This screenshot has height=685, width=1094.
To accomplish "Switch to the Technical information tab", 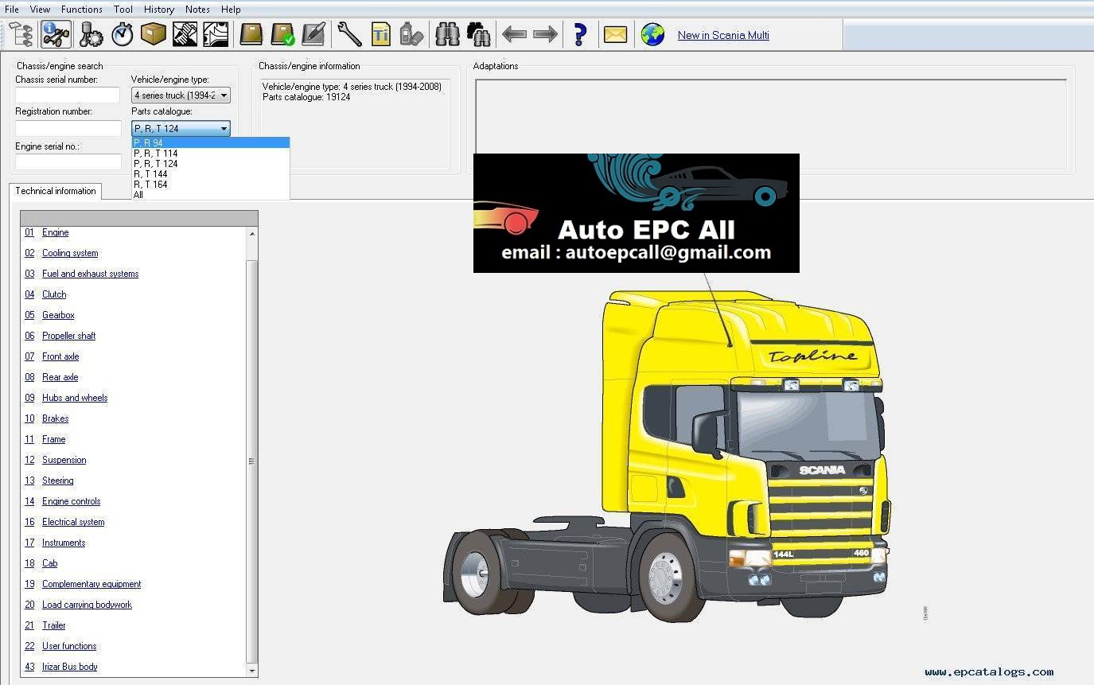I will pos(55,191).
